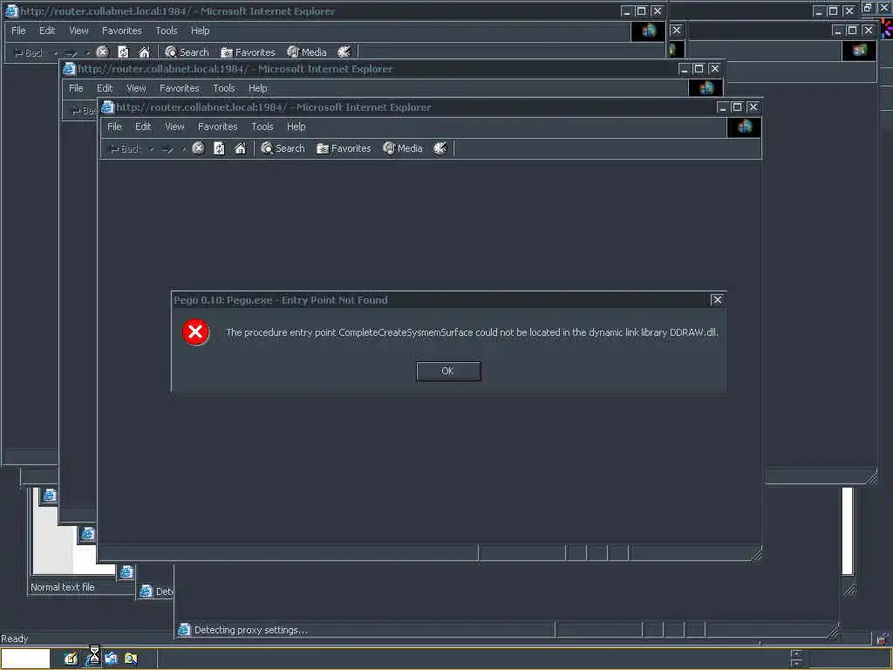Click Stop icon in the rearmost Explorer window
Screen dimensions: 893x670
[x=102, y=51]
